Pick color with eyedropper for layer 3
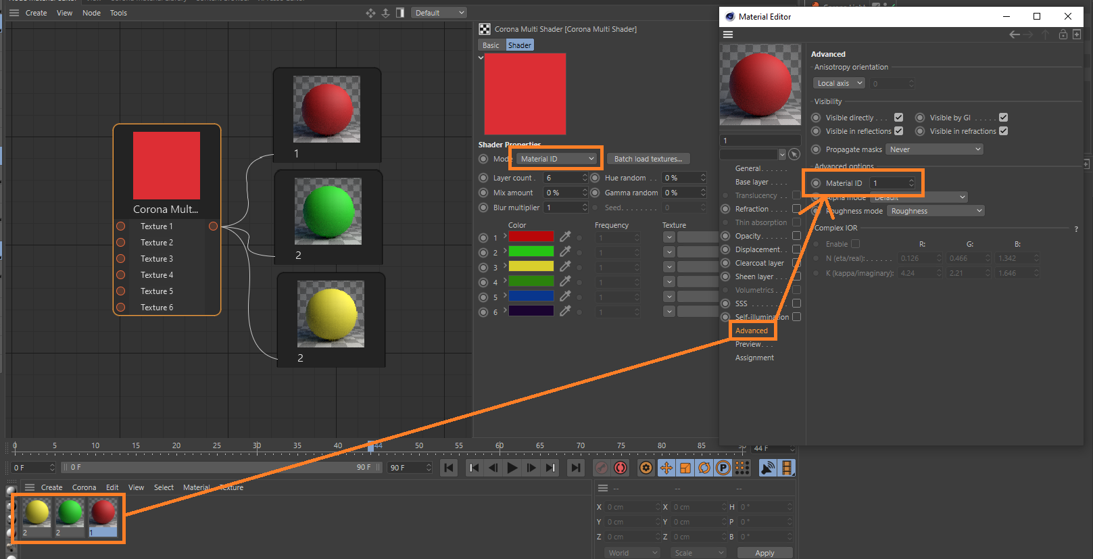 [x=565, y=266]
